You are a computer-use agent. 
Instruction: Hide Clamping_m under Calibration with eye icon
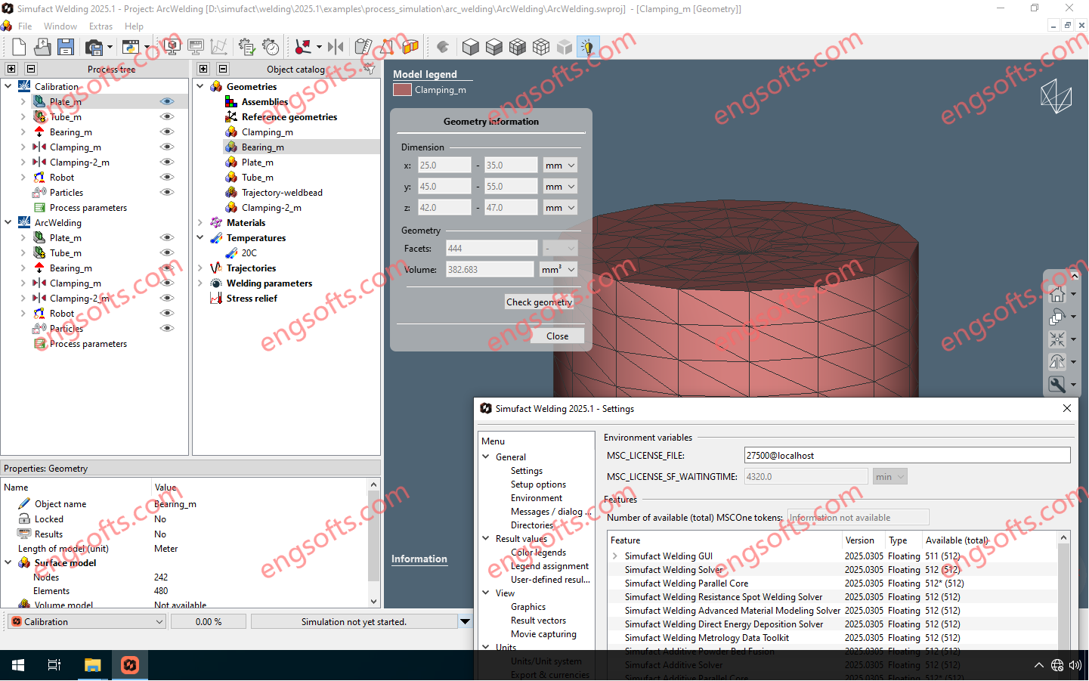tap(167, 147)
